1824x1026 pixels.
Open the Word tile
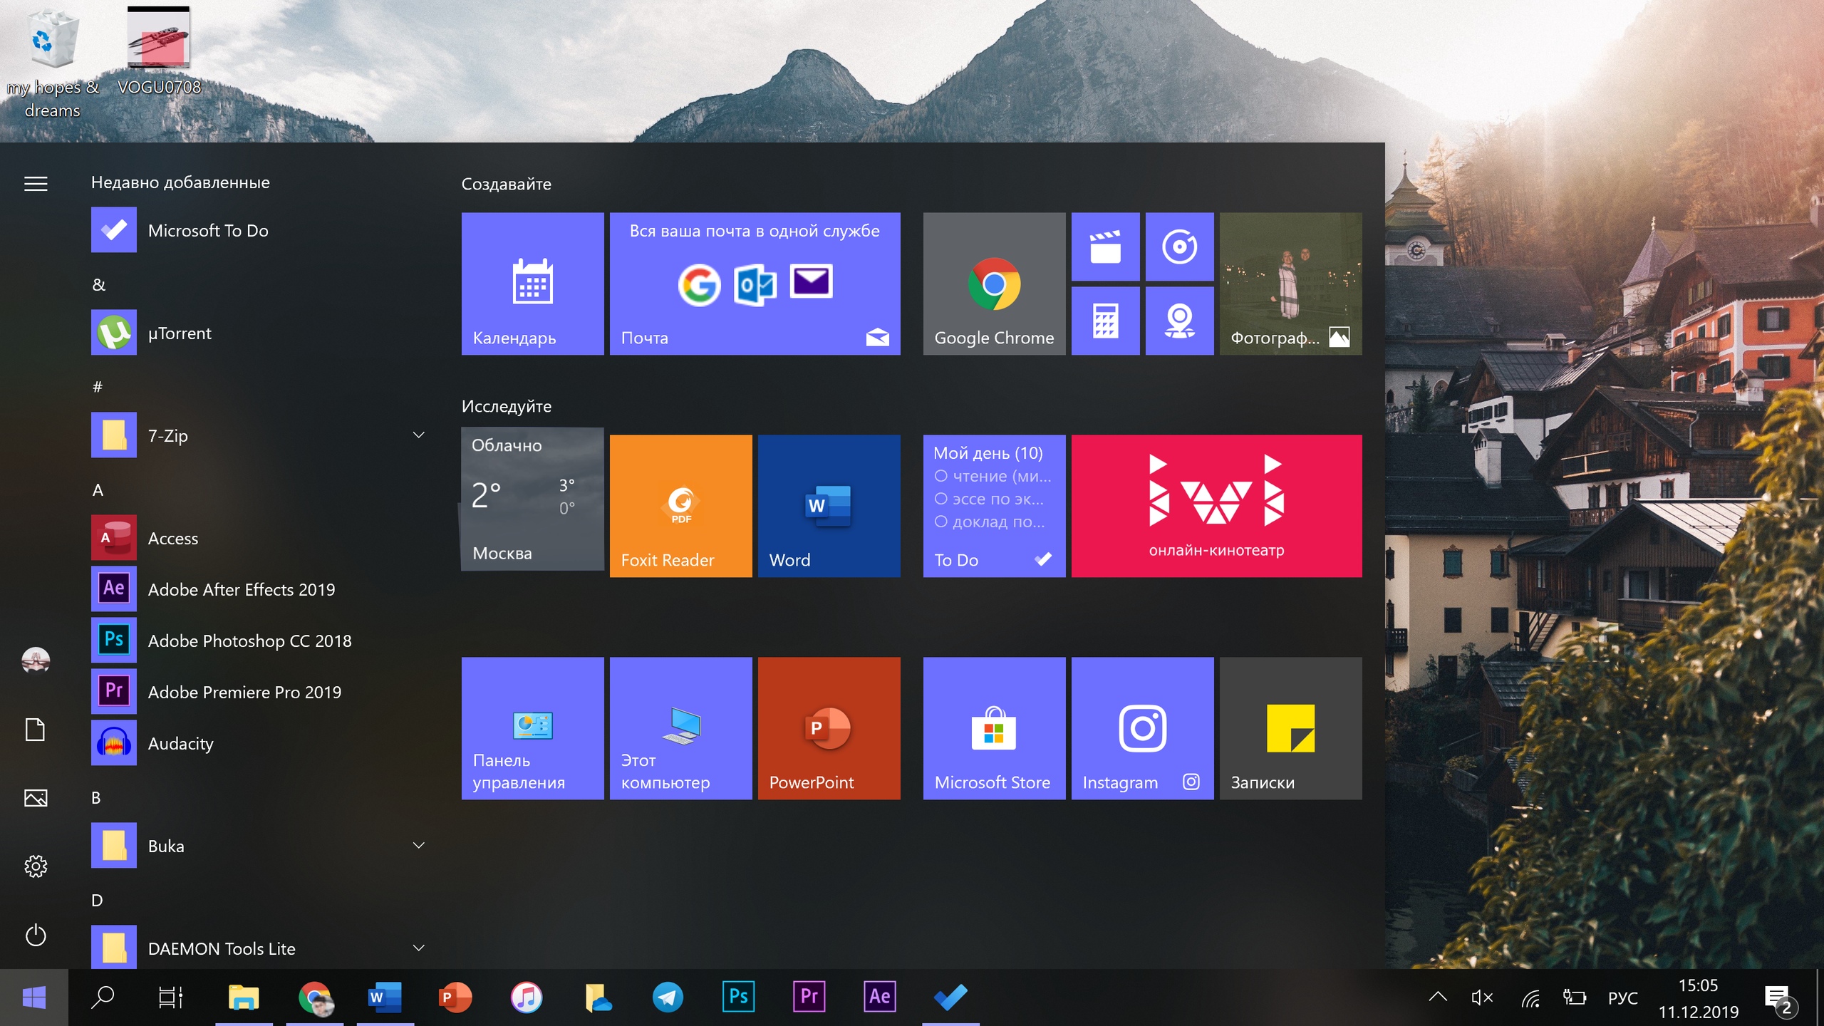pos(829,506)
